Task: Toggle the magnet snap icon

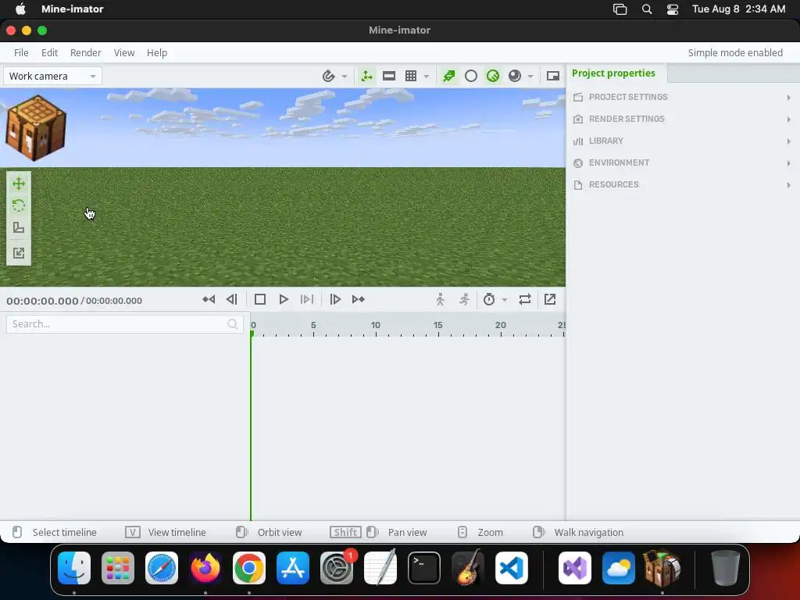Action: (x=329, y=76)
